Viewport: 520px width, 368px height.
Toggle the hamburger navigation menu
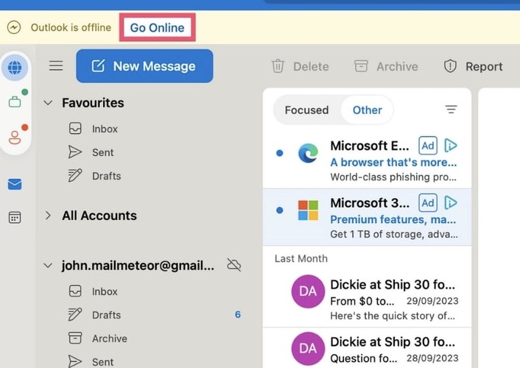pos(56,66)
